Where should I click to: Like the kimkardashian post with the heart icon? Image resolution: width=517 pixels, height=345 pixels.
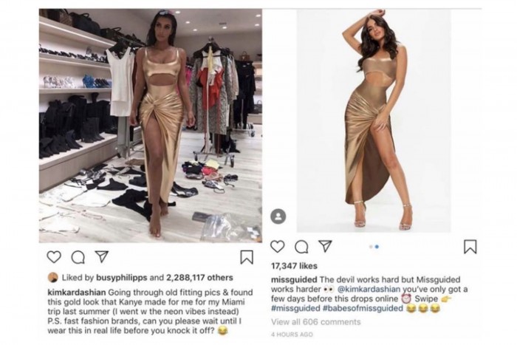coord(54,257)
